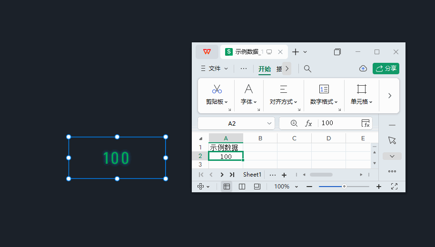Open the 字体 font group
The height and width of the screenshot is (247, 435).
[x=248, y=102]
